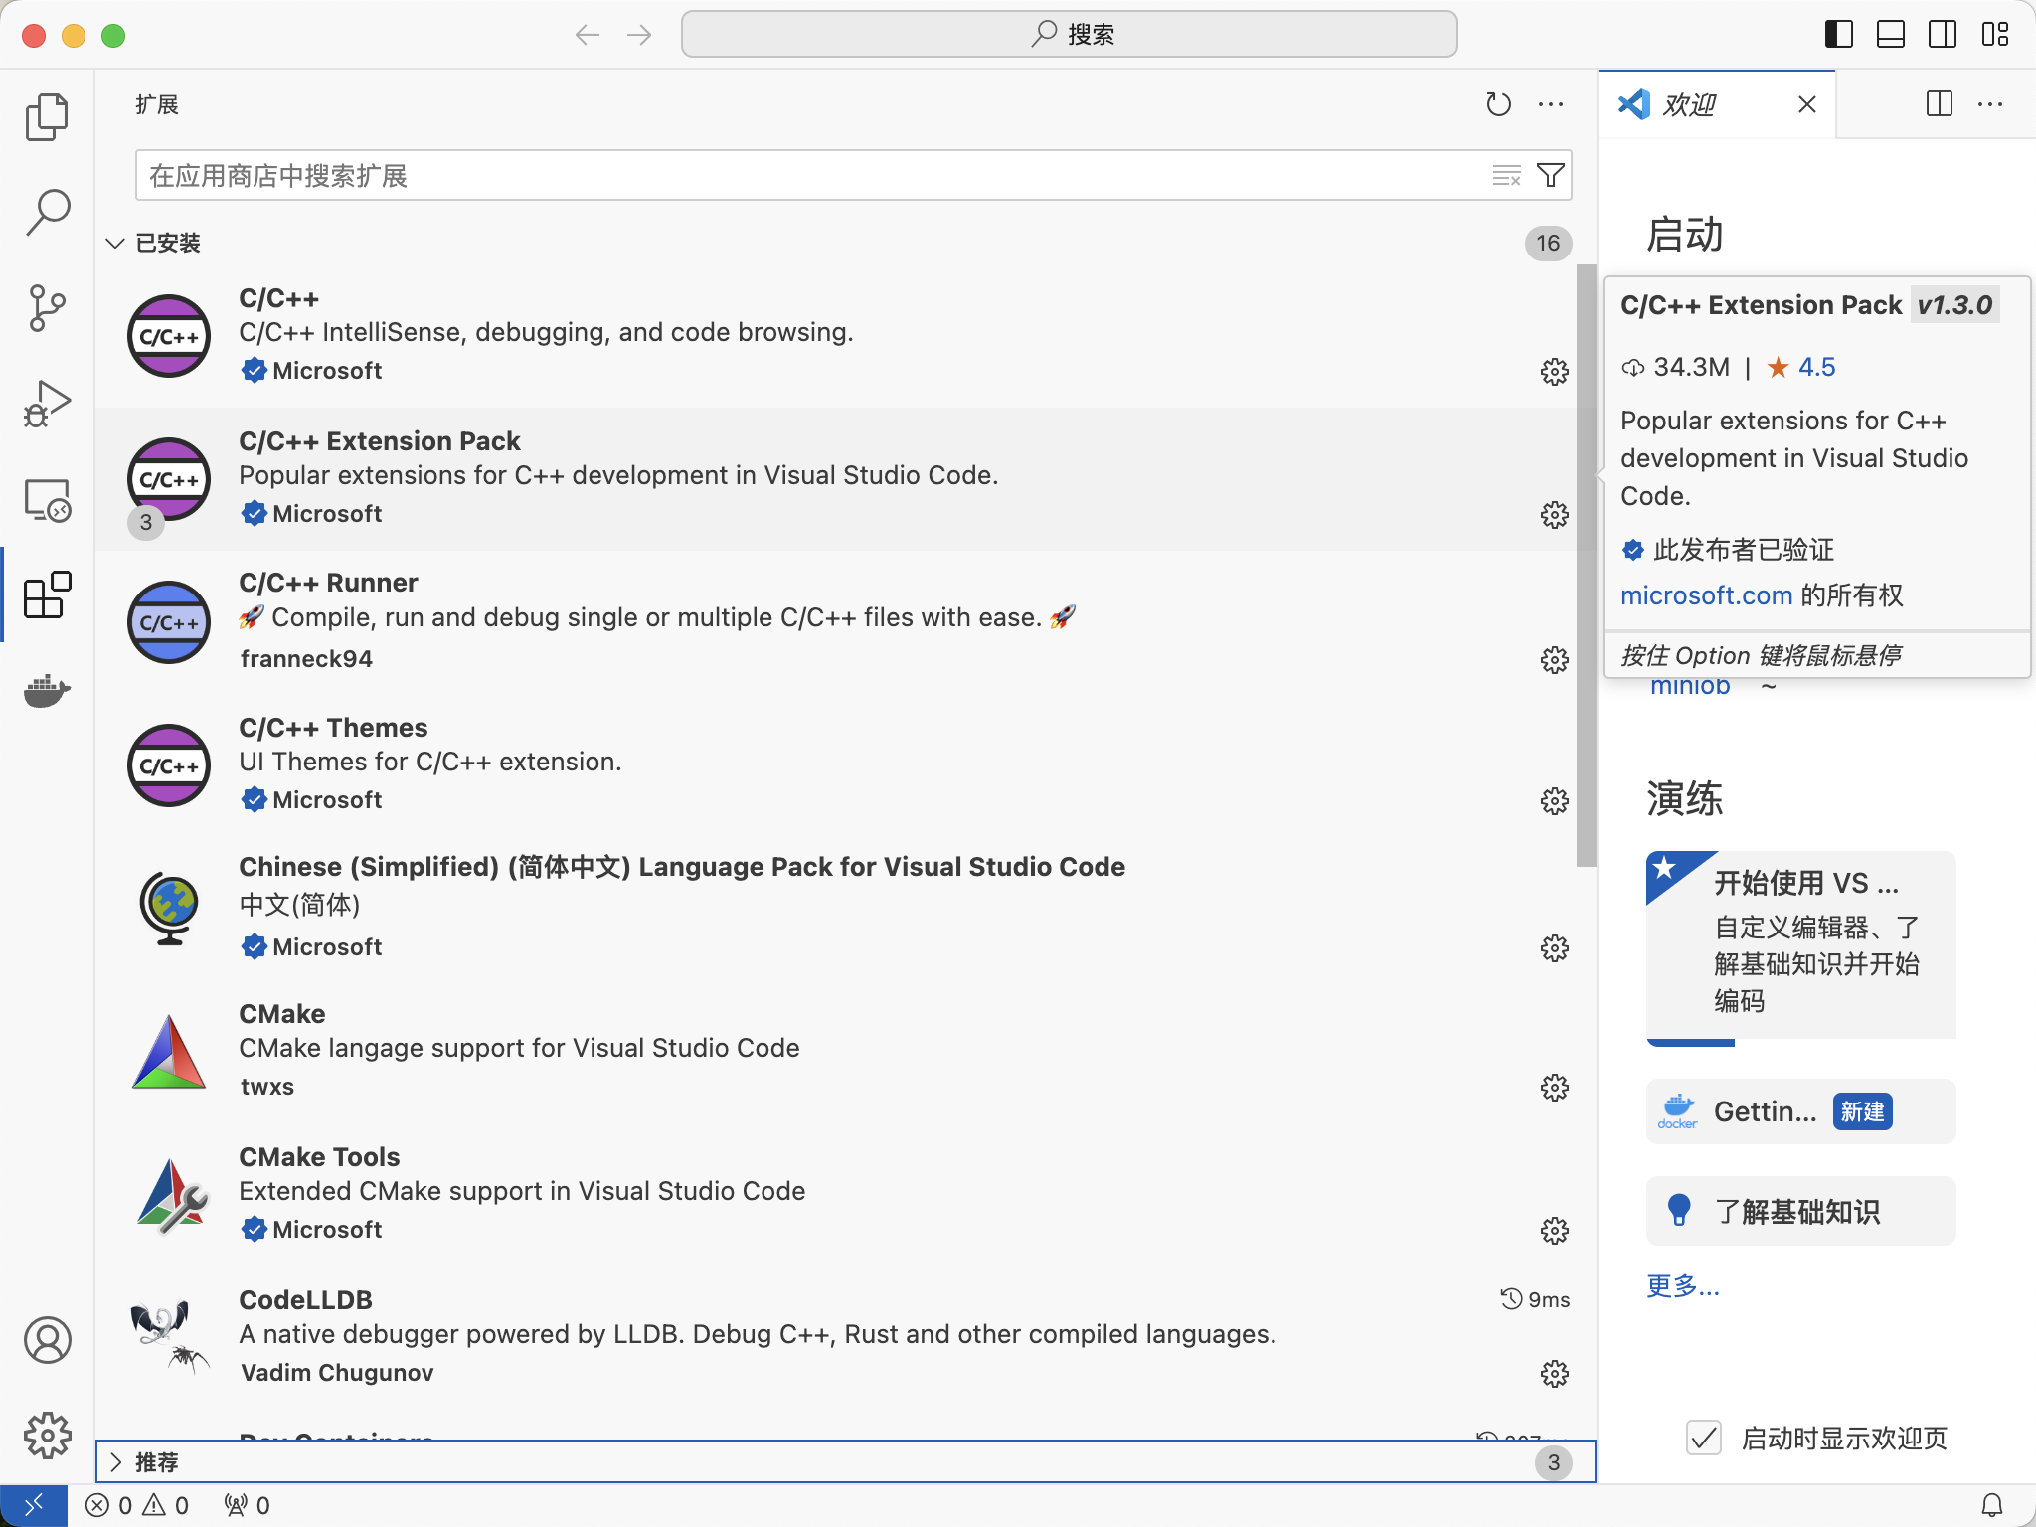Refresh the extensions list
This screenshot has height=1527, width=2036.
click(x=1498, y=104)
